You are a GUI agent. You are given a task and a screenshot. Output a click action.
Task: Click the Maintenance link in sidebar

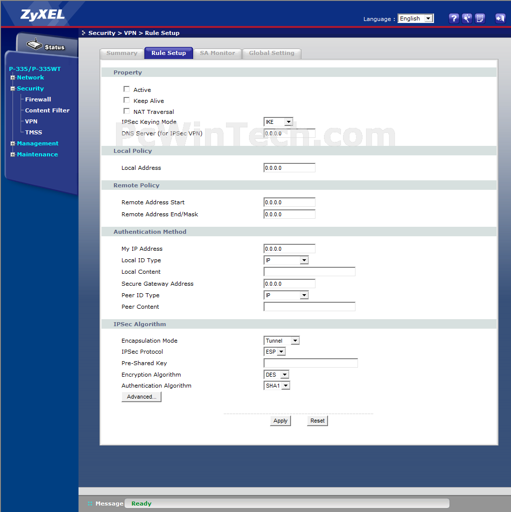coord(37,154)
